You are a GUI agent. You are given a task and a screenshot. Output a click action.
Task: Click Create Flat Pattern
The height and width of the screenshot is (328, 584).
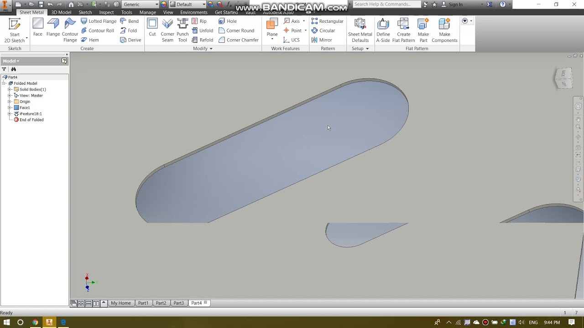403,31
